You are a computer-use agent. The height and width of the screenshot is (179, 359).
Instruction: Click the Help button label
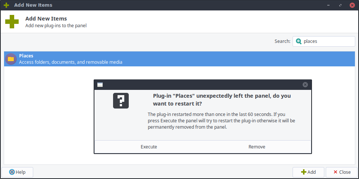pos(21,172)
